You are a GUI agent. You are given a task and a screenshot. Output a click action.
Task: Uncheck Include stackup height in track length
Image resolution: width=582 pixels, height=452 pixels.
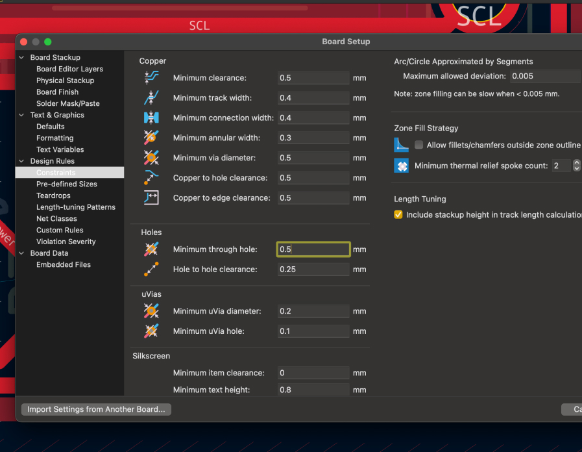tap(398, 215)
